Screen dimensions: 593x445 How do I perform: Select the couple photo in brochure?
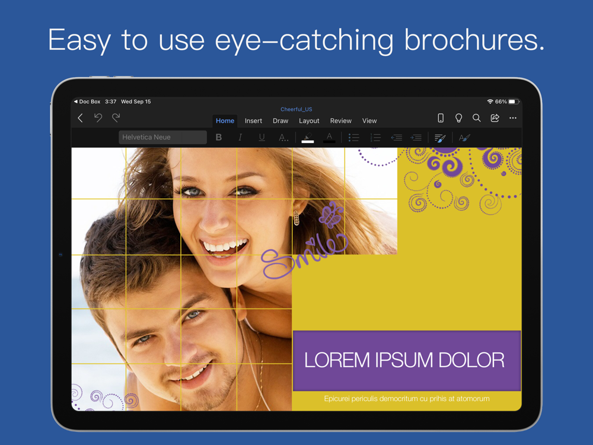(x=181, y=279)
